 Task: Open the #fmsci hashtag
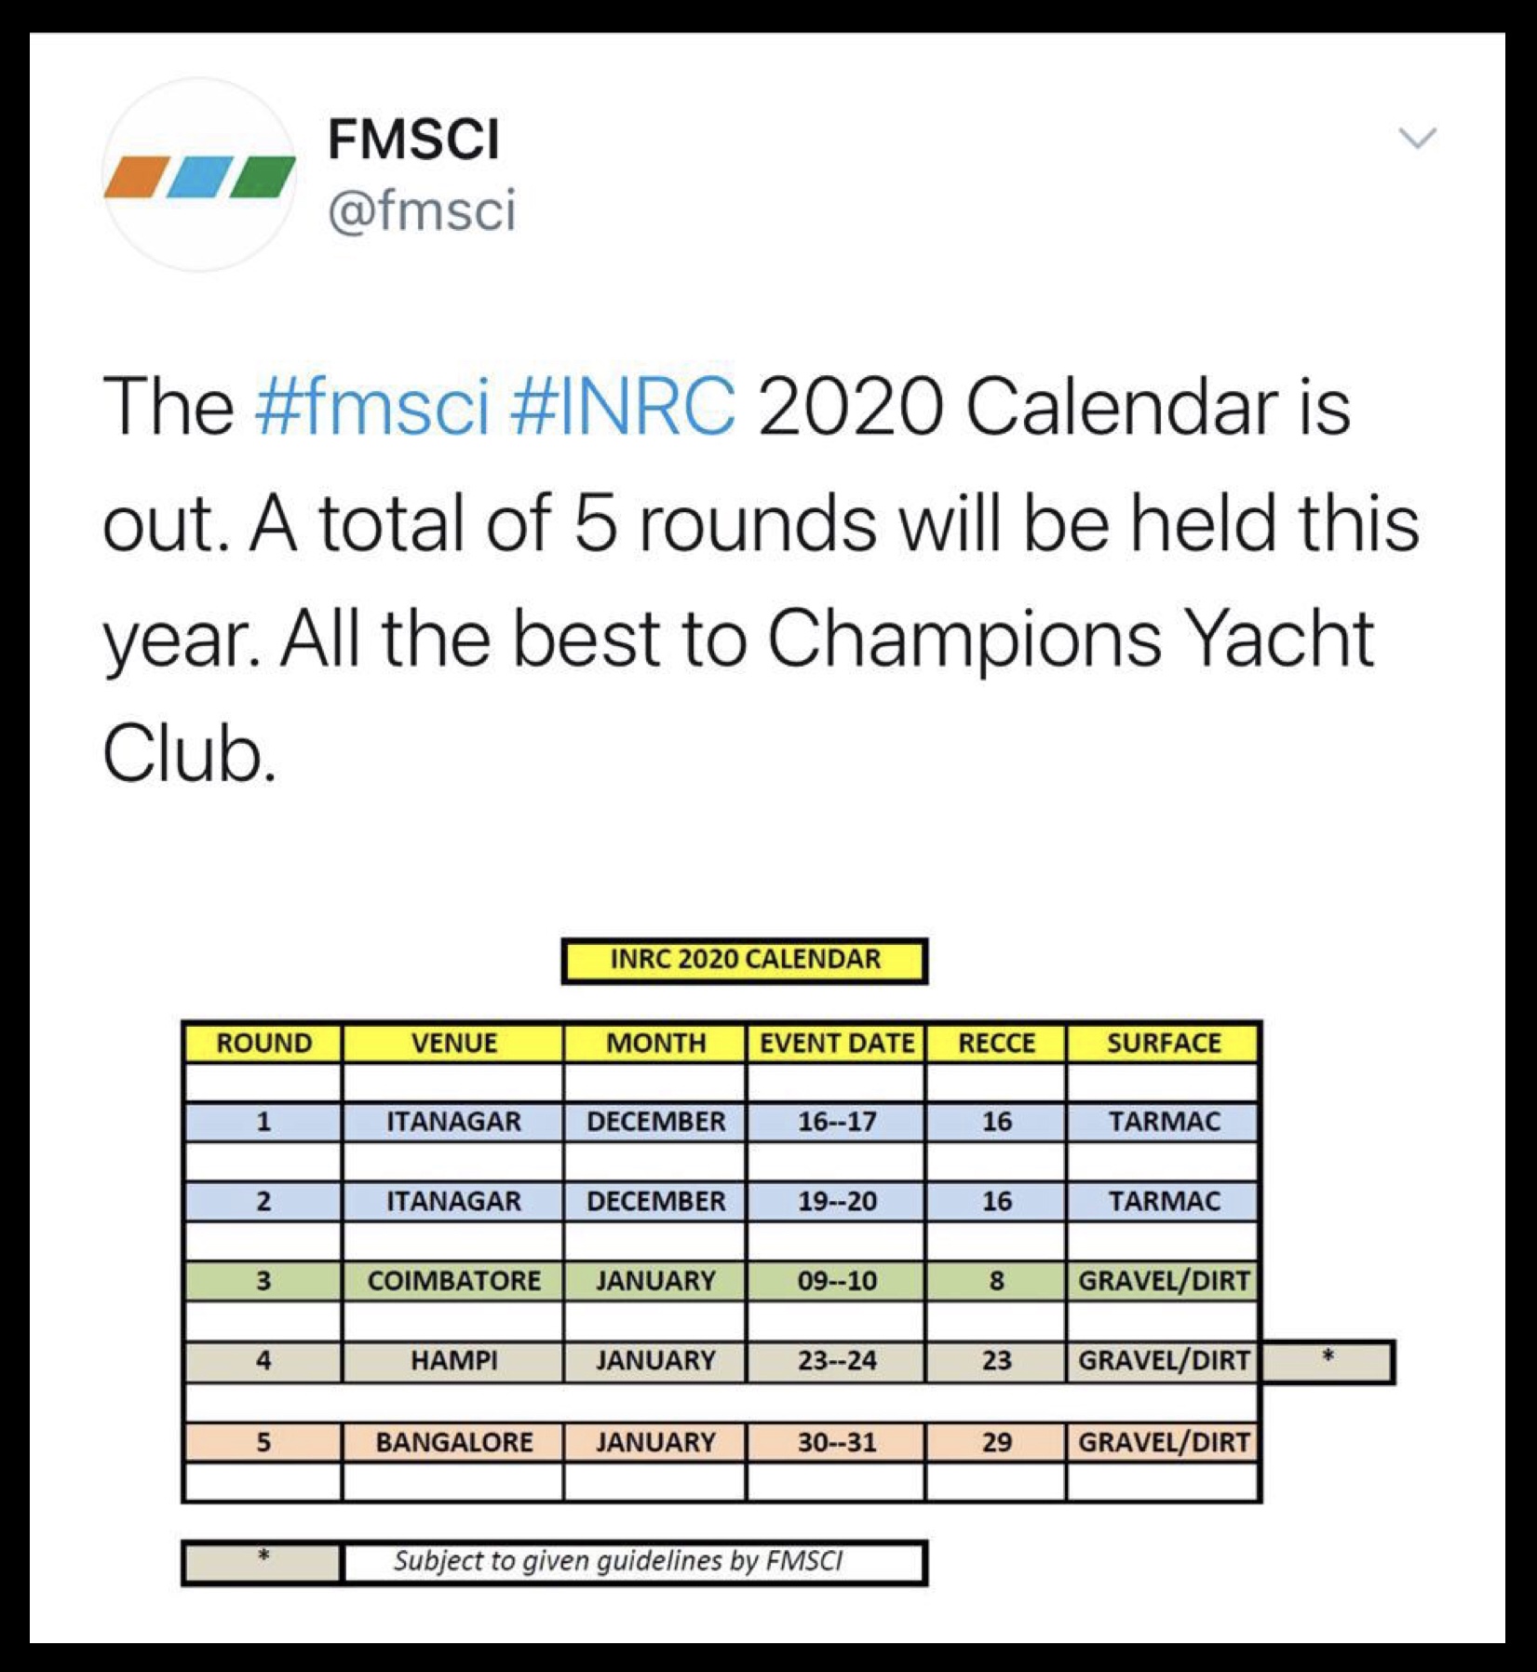[x=371, y=407]
